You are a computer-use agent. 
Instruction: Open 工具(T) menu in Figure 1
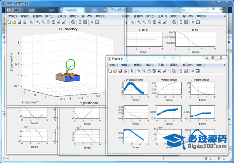coord(62,16)
